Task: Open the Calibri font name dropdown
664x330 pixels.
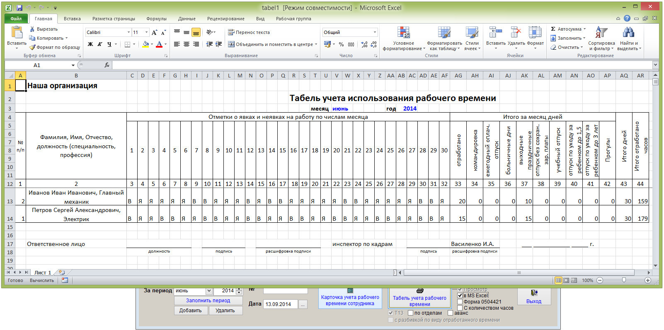Action: click(128, 32)
